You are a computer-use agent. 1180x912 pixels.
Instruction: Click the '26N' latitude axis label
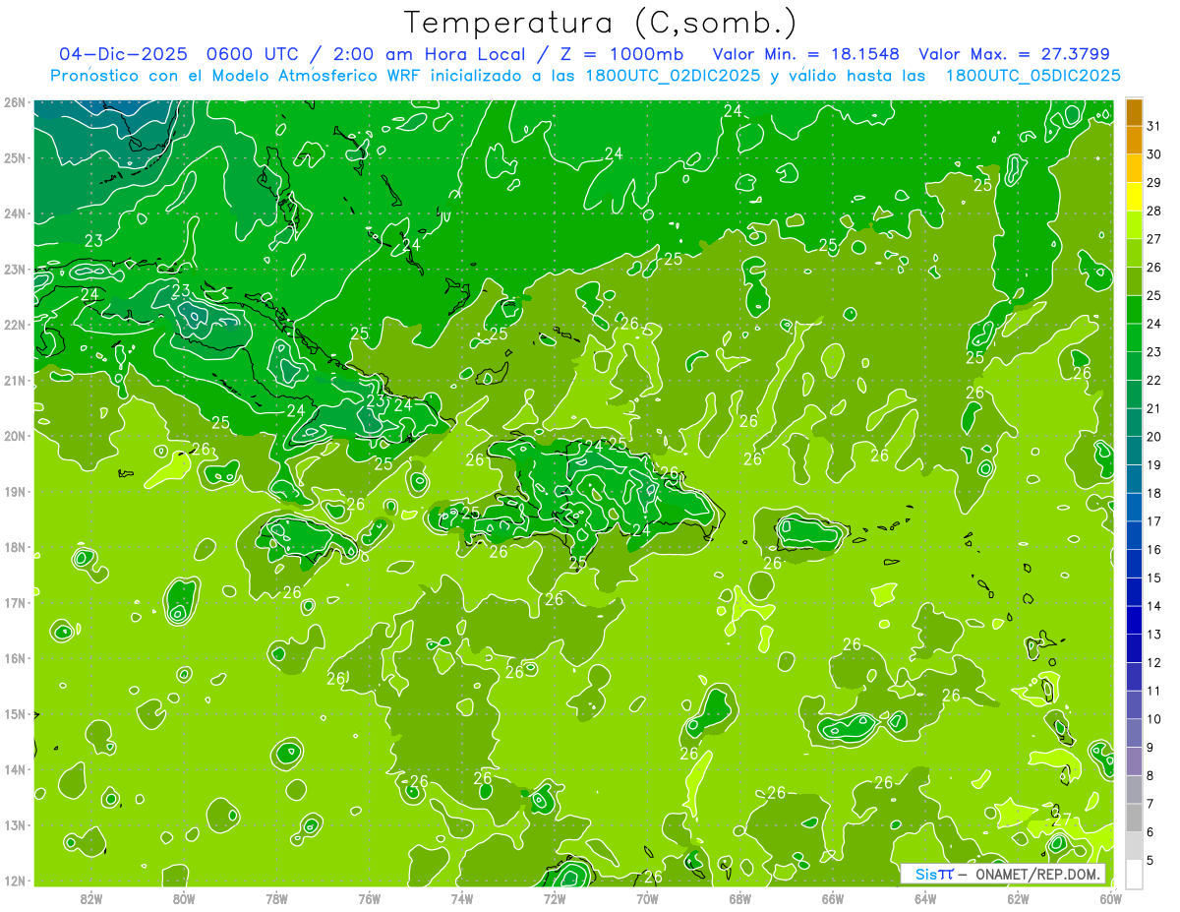14,102
